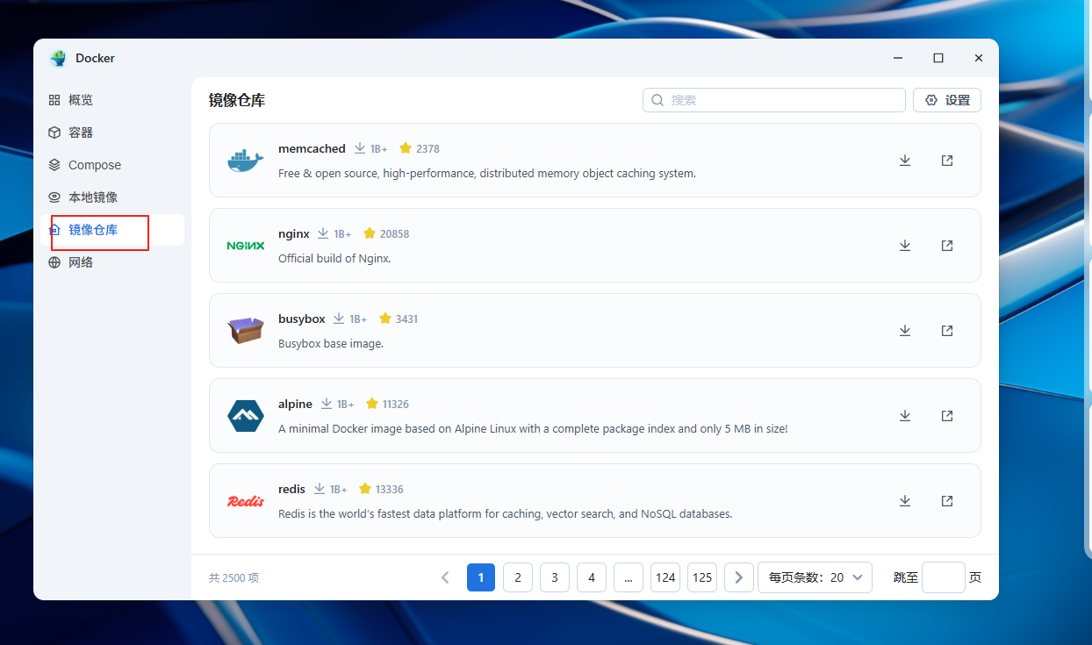Maximize the Docker window
Viewport: 1092px width, 645px height.
click(x=938, y=58)
